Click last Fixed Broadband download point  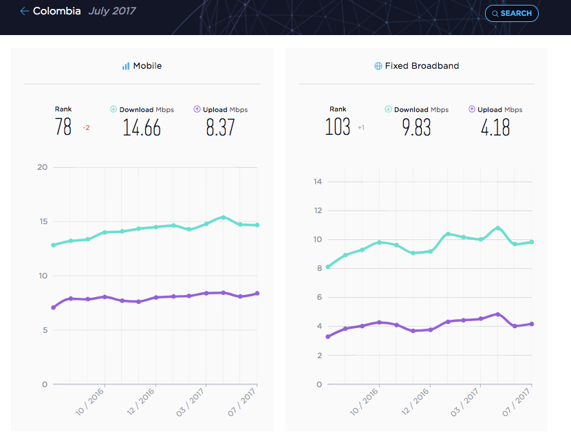click(532, 241)
